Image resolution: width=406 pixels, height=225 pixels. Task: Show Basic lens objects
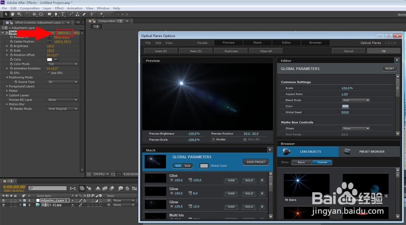pyautogui.click(x=301, y=162)
